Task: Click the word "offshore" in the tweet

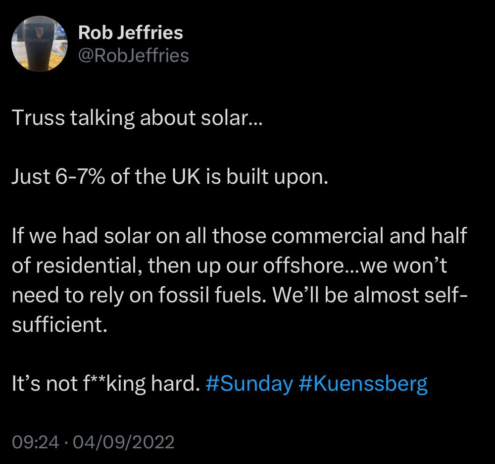Action: pos(303,265)
